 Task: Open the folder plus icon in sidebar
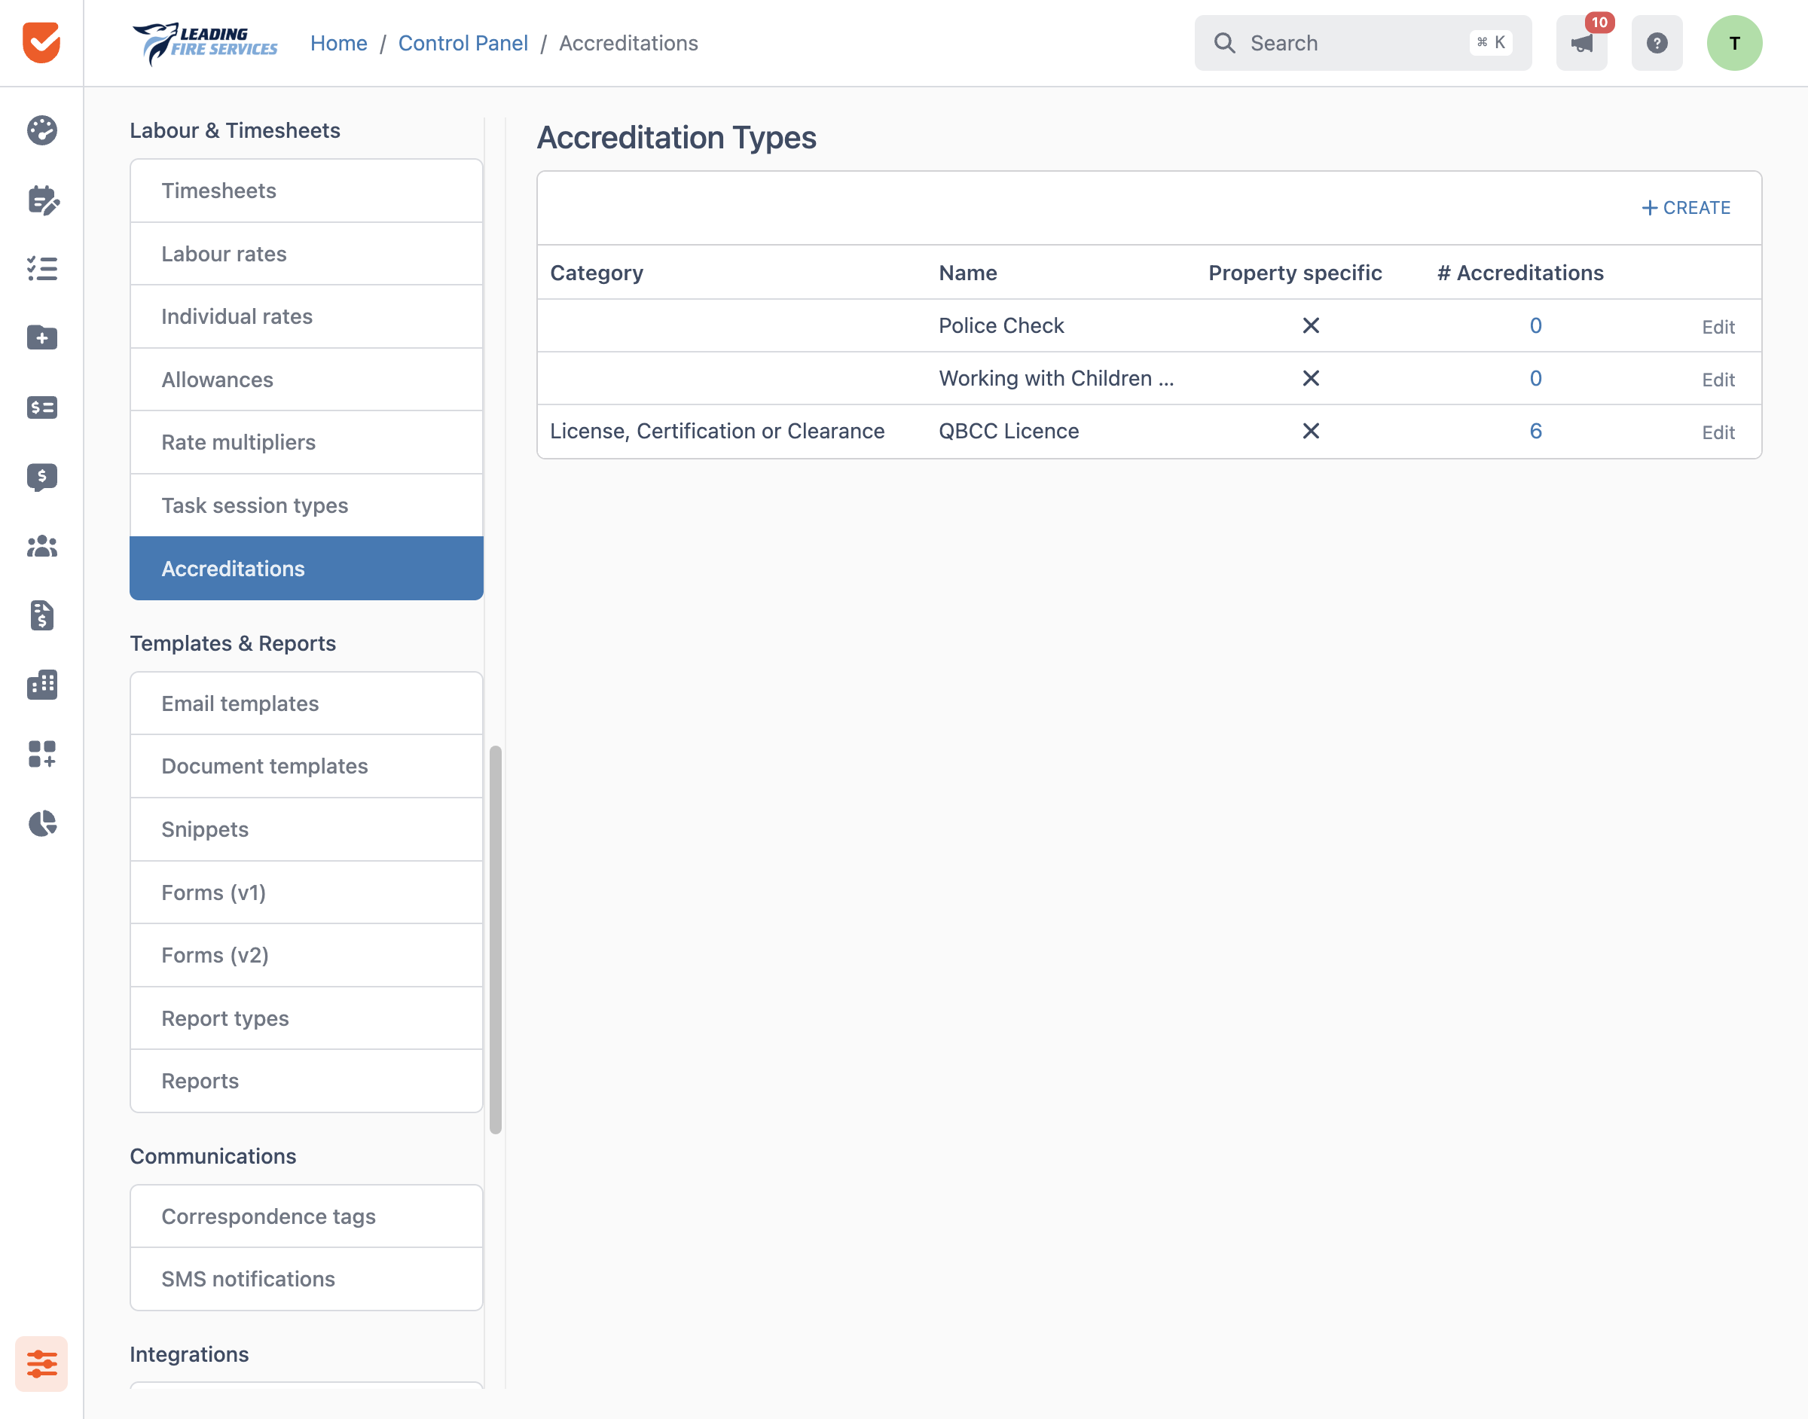tap(41, 337)
